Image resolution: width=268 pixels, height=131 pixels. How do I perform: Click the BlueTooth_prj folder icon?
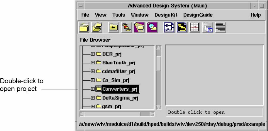98,62
